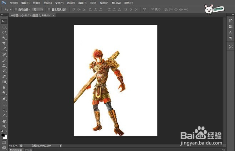
Task: Switch to the Timeline tab
Action: click(x=29, y=150)
